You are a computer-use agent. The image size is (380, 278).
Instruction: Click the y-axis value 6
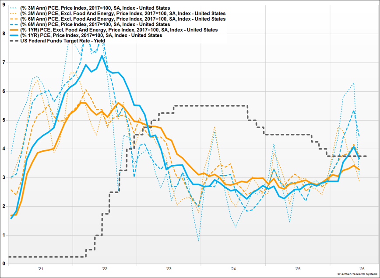4,91
